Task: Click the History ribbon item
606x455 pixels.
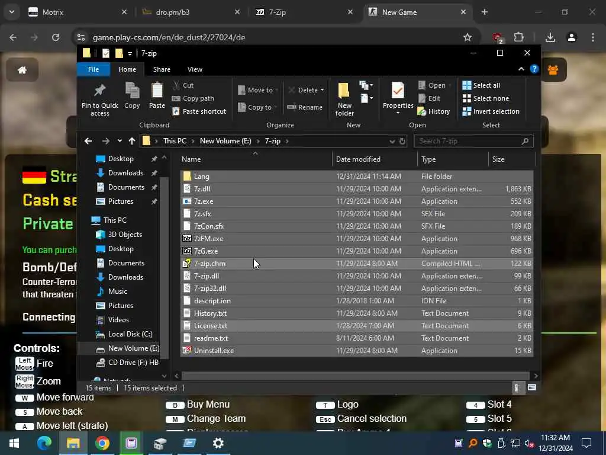Action: coord(434,111)
